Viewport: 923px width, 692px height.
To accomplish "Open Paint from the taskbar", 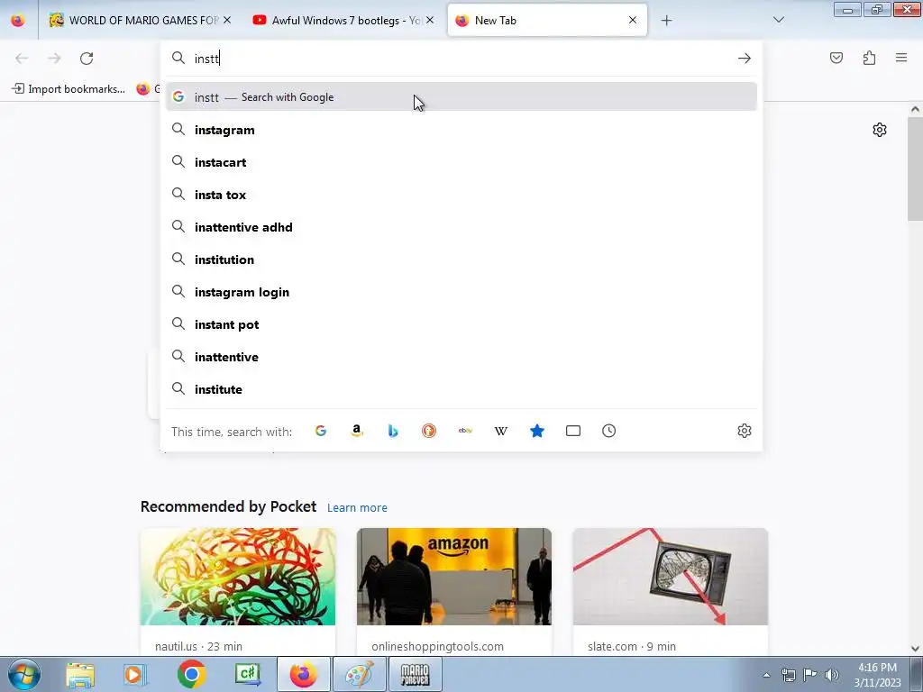I will point(359,674).
